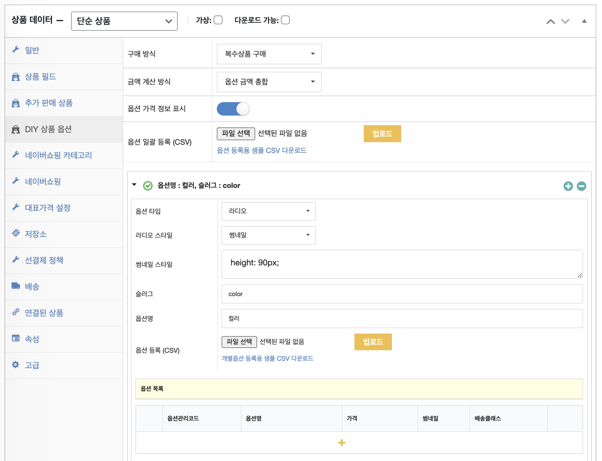602x461 pixels.
Task: Open the 단순 상품 product type dropdown
Action: 124,21
